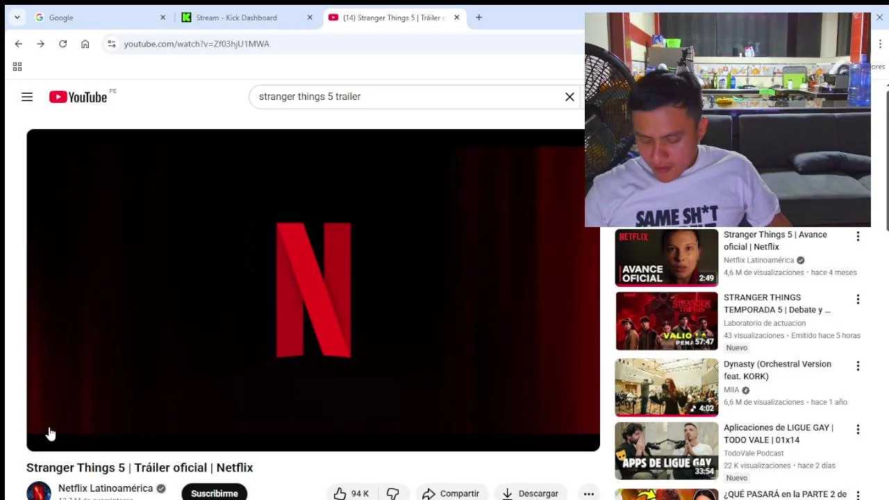This screenshot has height=500, width=889.
Task: Close the Kick Dashboard tab
Action: click(x=310, y=17)
